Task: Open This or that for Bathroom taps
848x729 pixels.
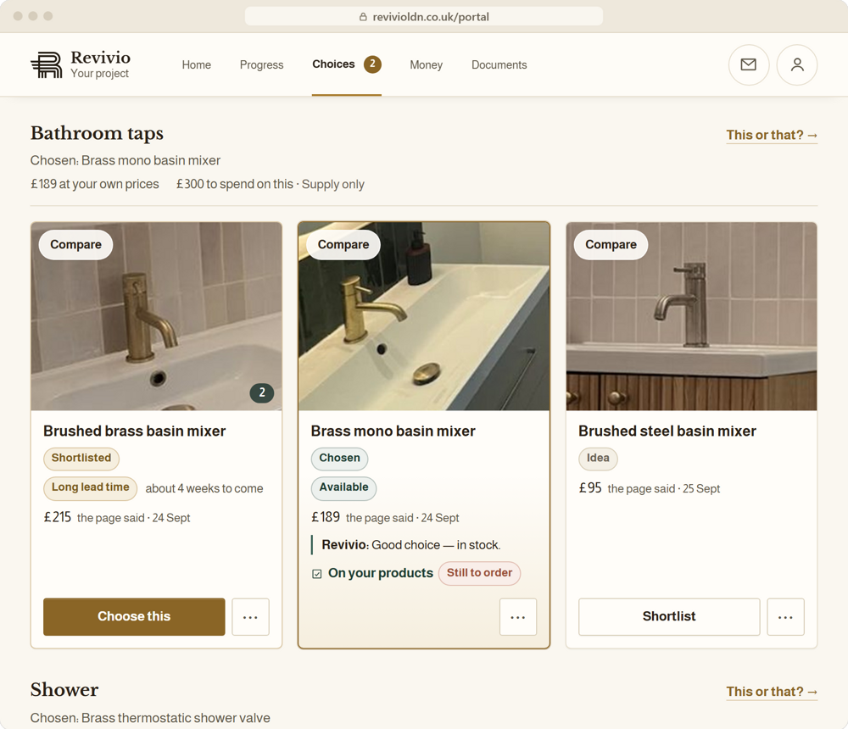Action: pyautogui.click(x=772, y=135)
